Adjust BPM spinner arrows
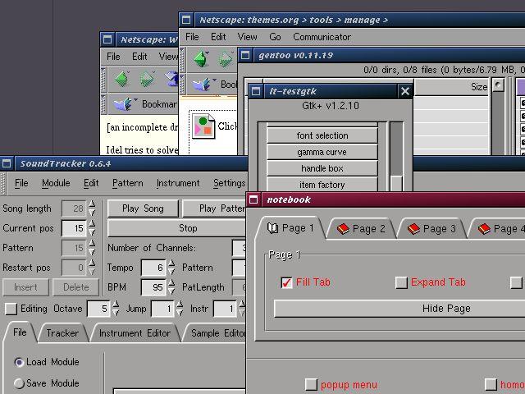Viewport: 525px width, 394px height. point(171,287)
